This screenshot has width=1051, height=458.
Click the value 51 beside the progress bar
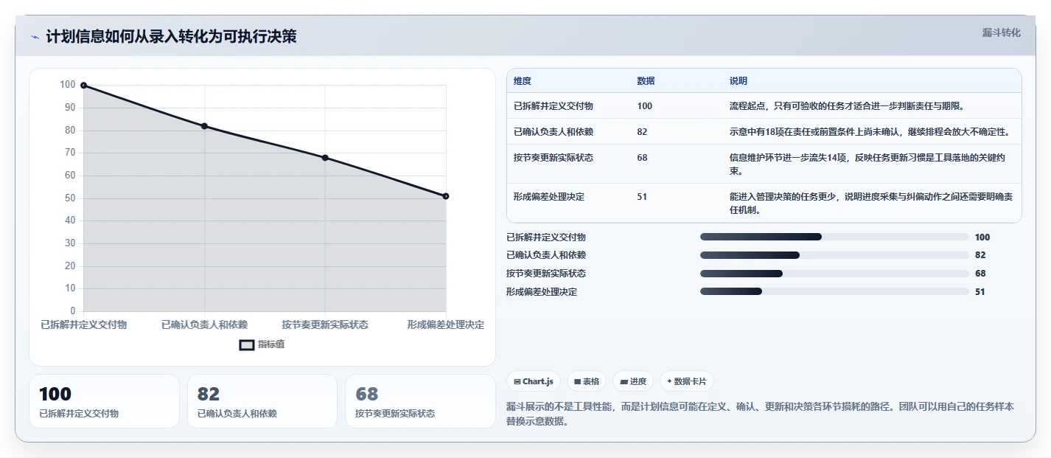click(x=980, y=292)
